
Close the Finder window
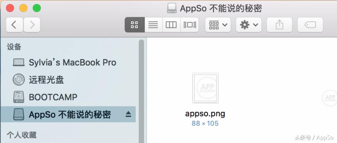10,8
